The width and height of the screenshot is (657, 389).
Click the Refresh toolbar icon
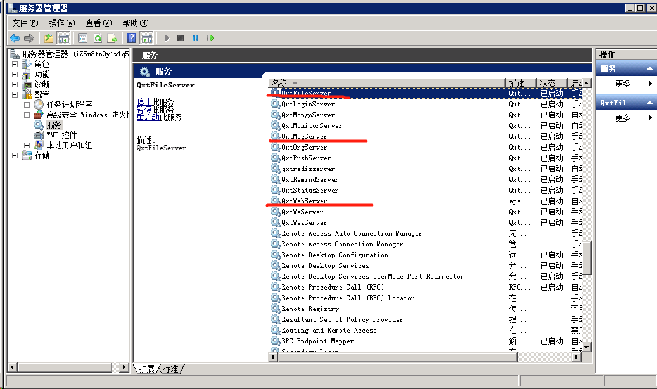(x=98, y=38)
